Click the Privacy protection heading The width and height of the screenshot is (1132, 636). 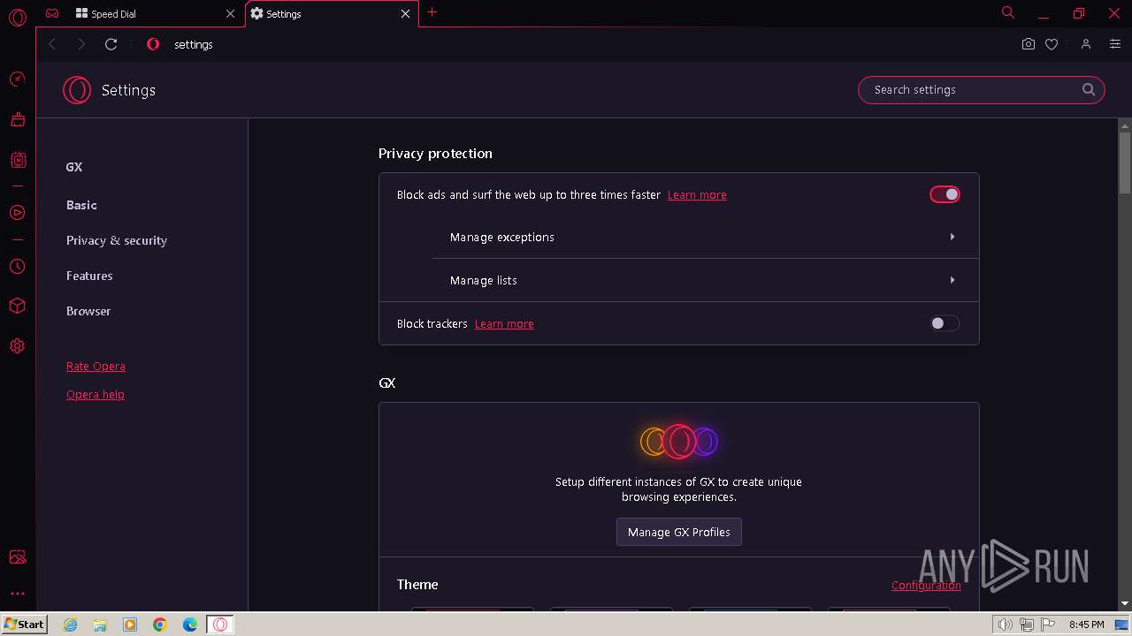435,153
